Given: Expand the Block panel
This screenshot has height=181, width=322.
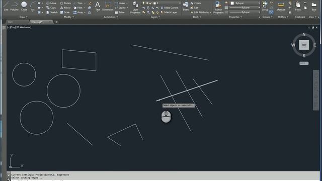Looking at the screenshot, I should pos(197,17).
